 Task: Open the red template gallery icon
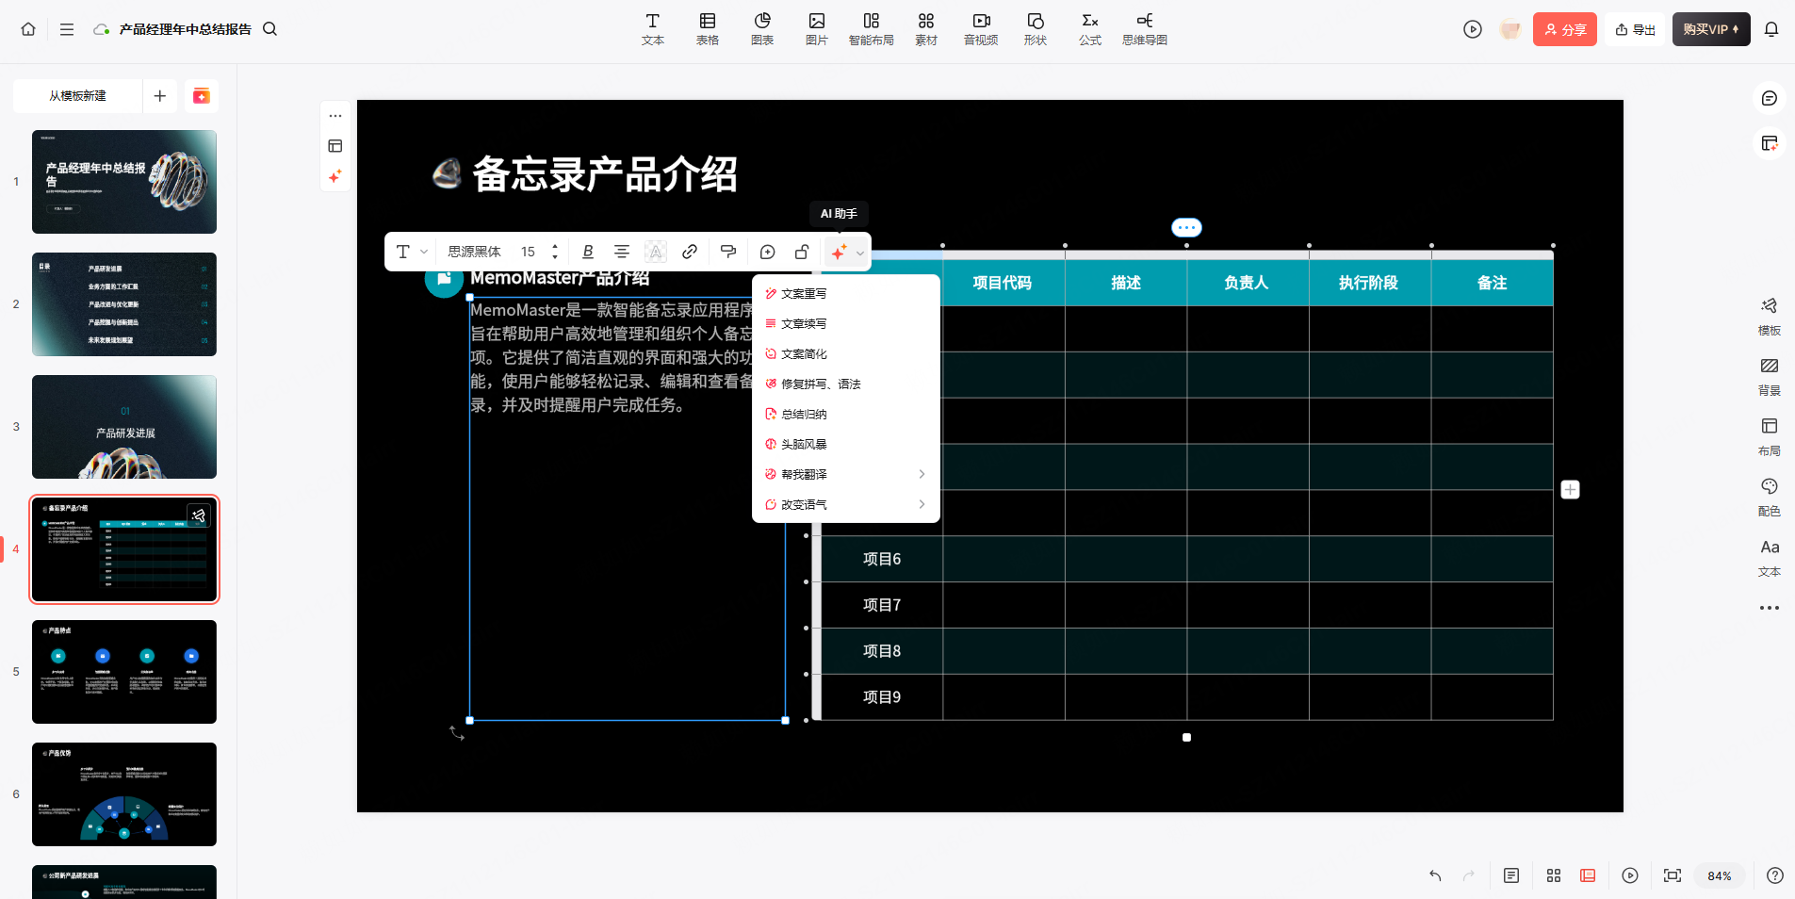tap(202, 96)
